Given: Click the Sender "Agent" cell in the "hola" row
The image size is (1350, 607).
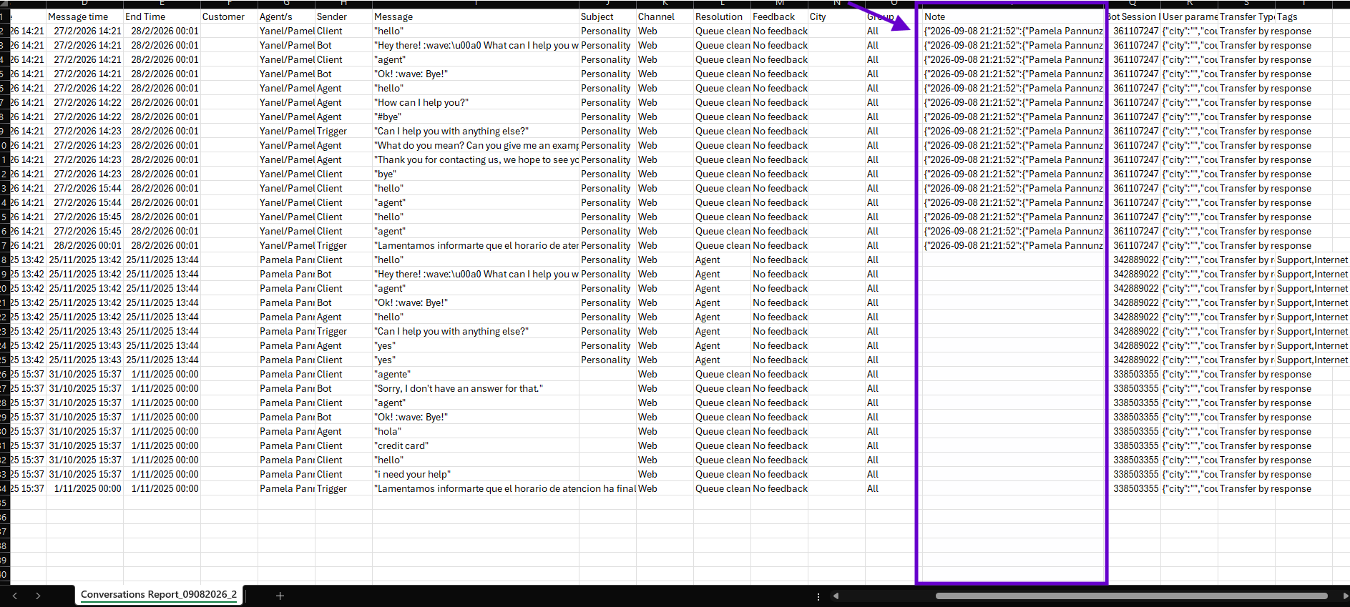Looking at the screenshot, I should tap(343, 431).
